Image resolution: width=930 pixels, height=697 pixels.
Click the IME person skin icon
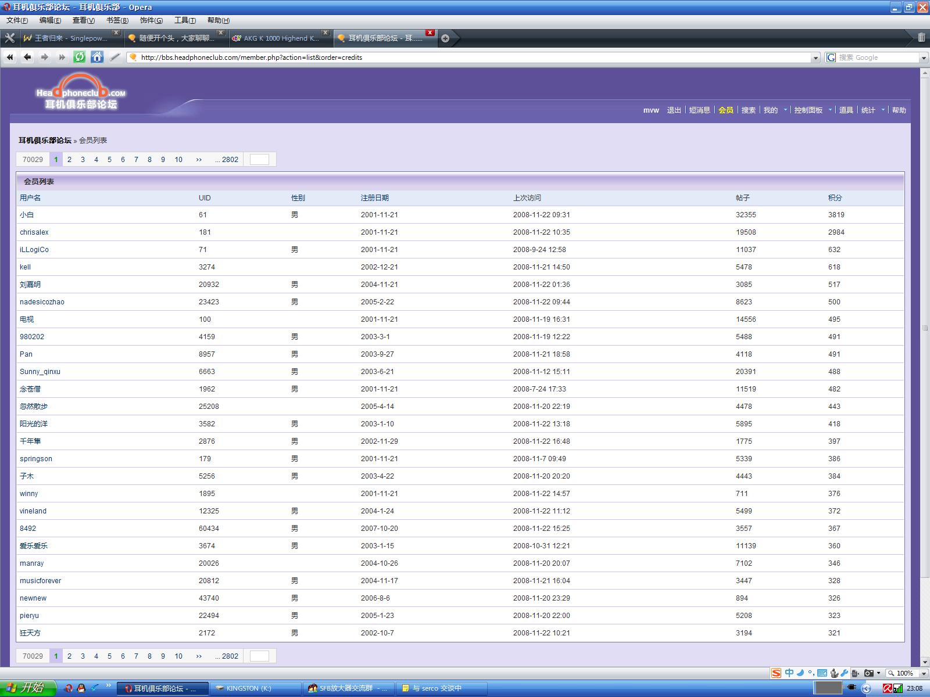coord(834,673)
